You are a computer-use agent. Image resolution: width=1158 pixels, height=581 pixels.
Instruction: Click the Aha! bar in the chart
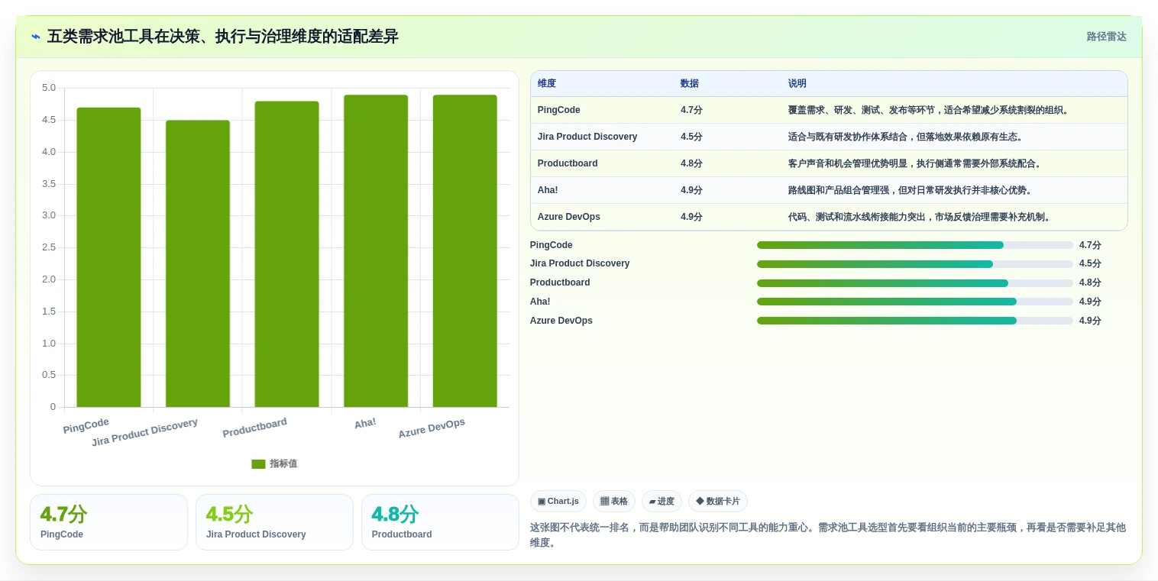coord(376,251)
